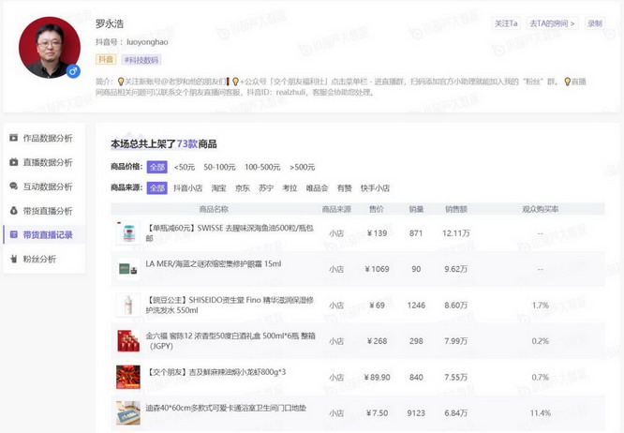The image size is (624, 433).
Task: Click the 作品数据分析 sidebar icon
Action: (x=13, y=138)
